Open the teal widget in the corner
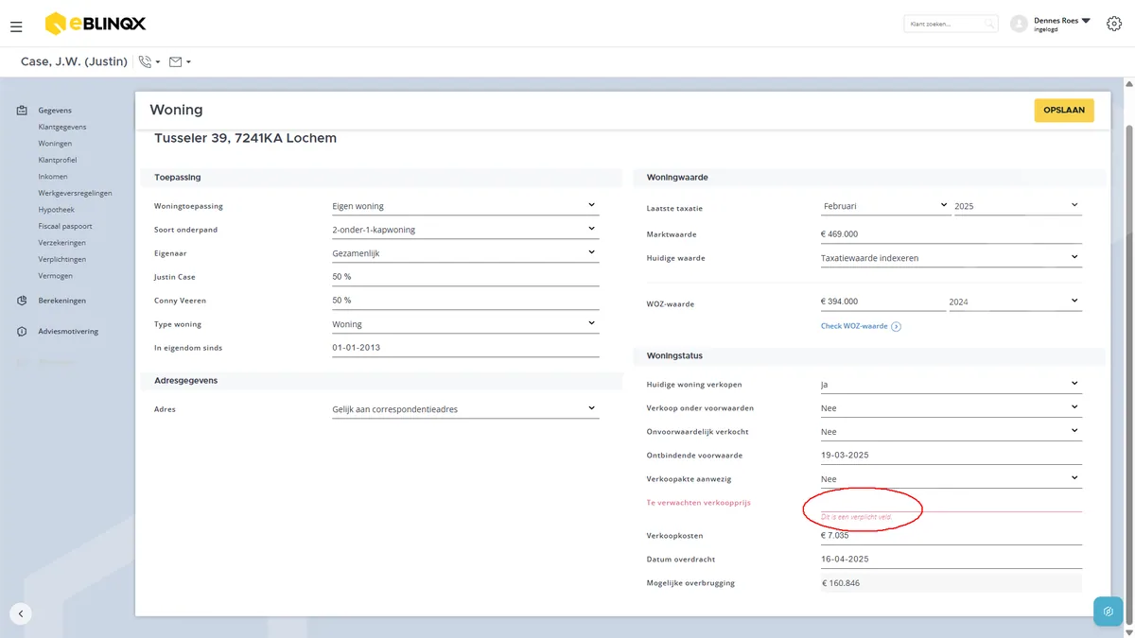Screen dimensions: 1135x638 pyautogui.click(x=1108, y=612)
